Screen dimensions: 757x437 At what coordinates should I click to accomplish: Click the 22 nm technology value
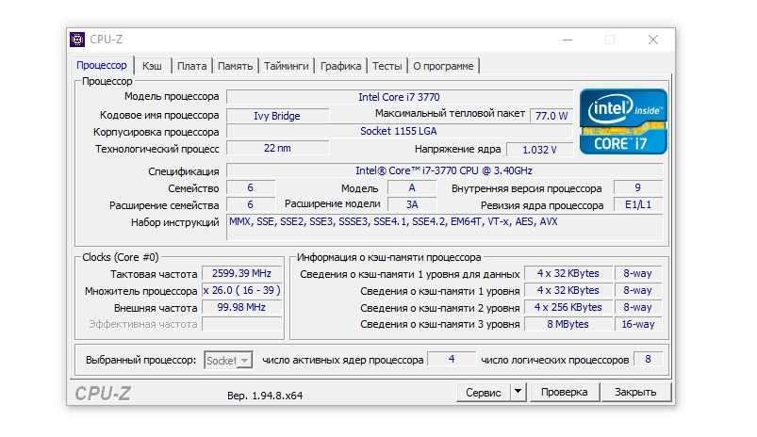(x=277, y=148)
